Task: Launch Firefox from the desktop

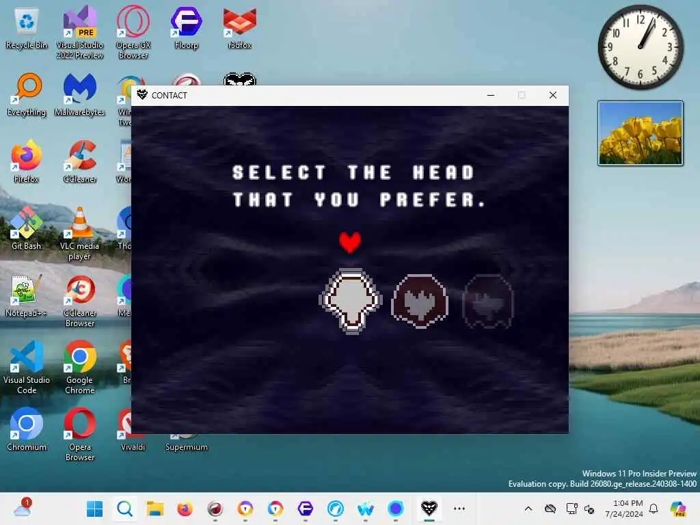Action: [27, 161]
